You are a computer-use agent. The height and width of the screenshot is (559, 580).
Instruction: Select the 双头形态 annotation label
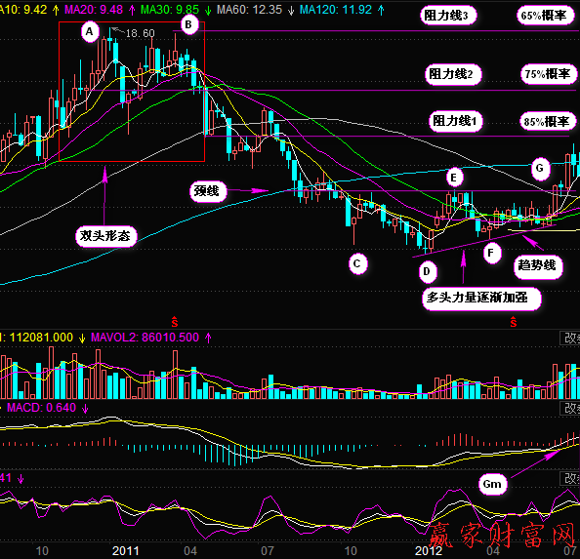tap(106, 235)
